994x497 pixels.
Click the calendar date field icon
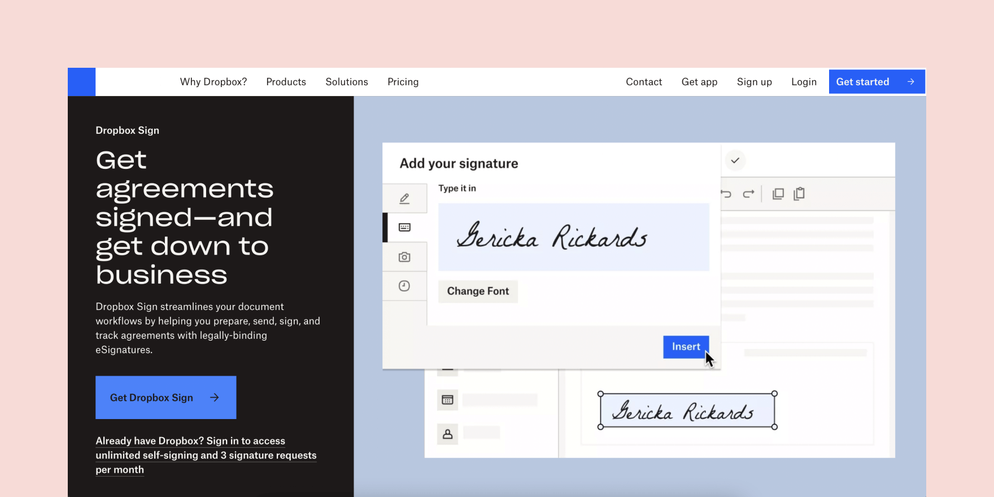click(447, 400)
